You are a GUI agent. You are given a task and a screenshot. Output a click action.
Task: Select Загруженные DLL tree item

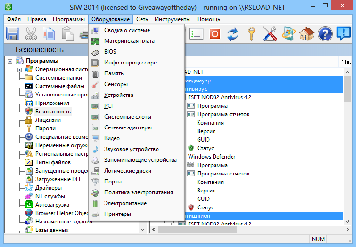pos(58,179)
